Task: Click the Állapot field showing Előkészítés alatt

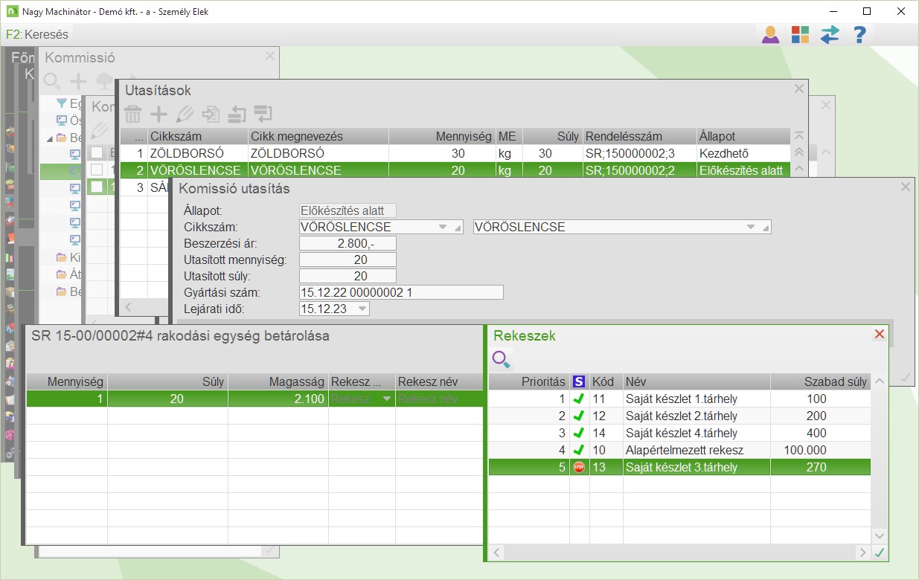Action: click(348, 210)
